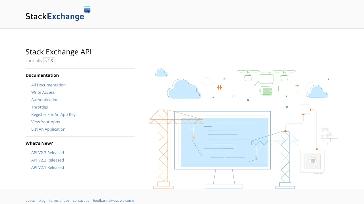Viewport: 364px width, 204px height.
Task: Click the Documentation section heading
Action: (x=42, y=75)
